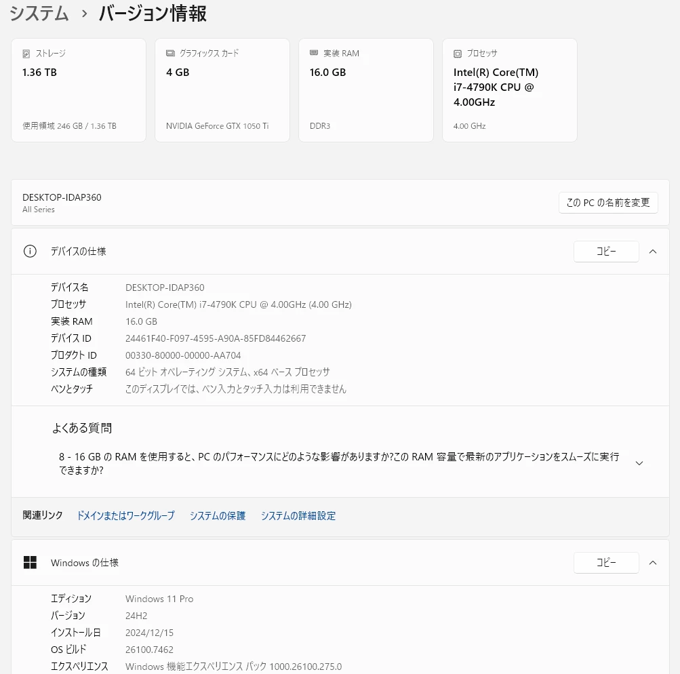Select the DESKTOP-IDAP360 name in the header
680x674 pixels.
62,197
